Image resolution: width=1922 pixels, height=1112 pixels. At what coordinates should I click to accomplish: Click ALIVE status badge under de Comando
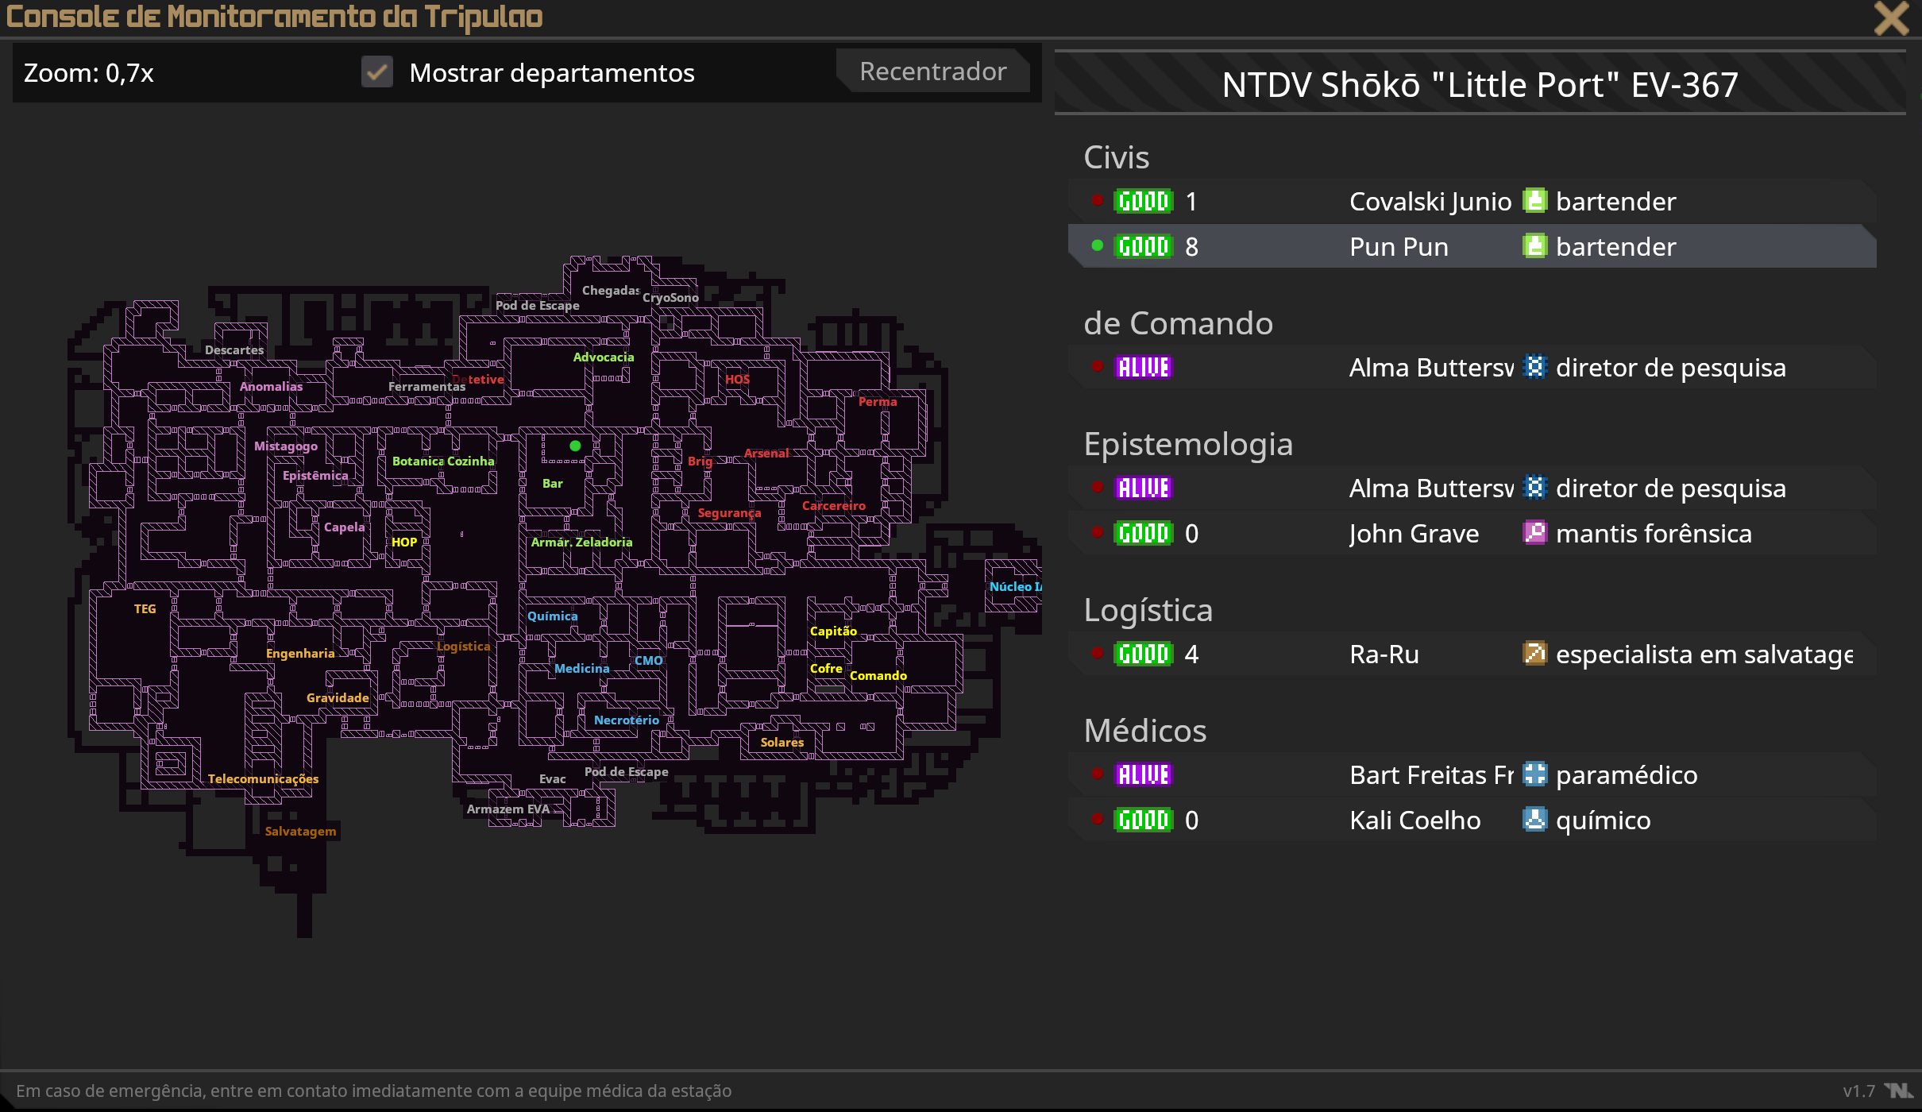[1143, 368]
